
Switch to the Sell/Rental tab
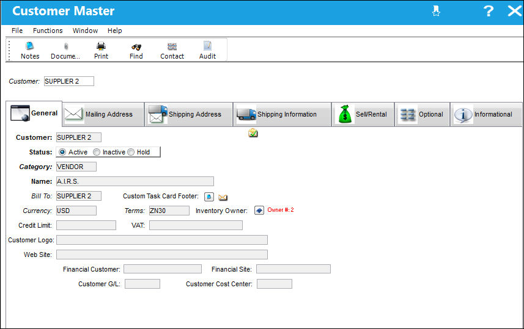point(363,115)
